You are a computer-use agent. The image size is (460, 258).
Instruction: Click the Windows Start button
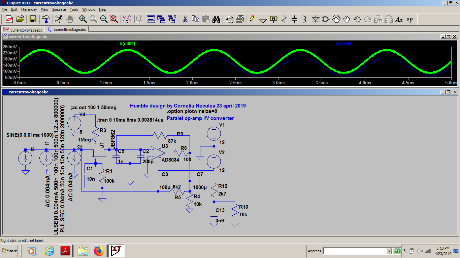point(9,251)
